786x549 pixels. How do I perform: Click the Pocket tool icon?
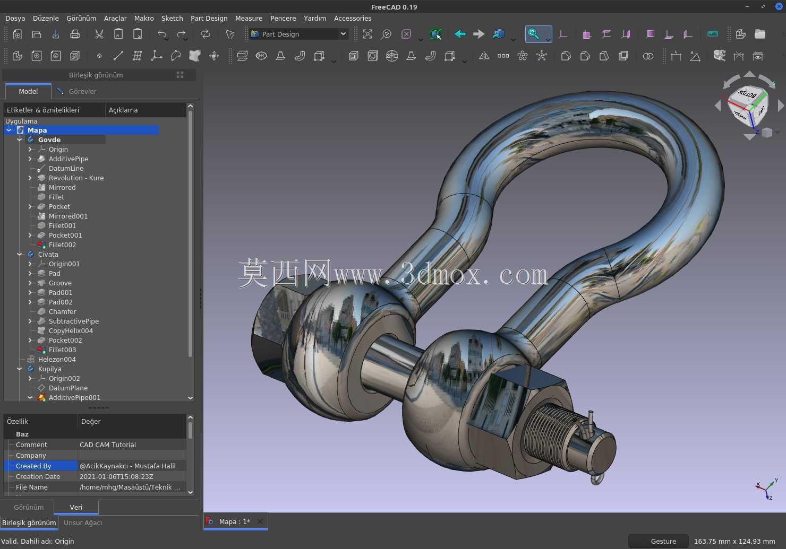click(354, 56)
